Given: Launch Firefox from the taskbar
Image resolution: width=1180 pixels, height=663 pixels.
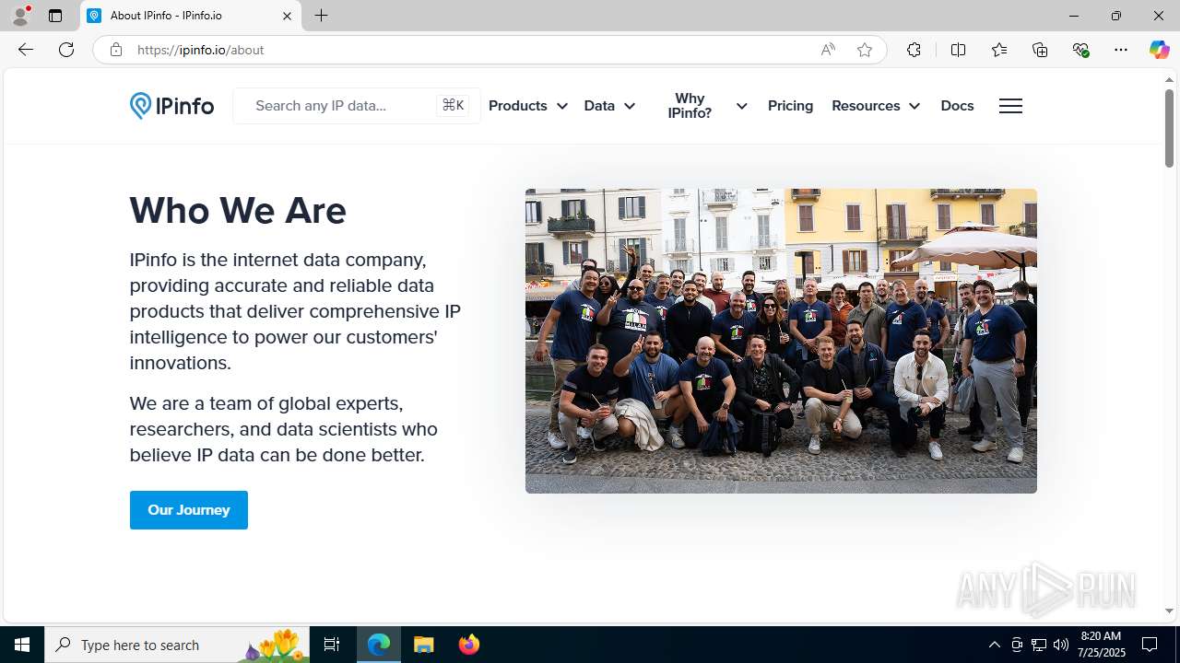Looking at the screenshot, I should [x=469, y=645].
